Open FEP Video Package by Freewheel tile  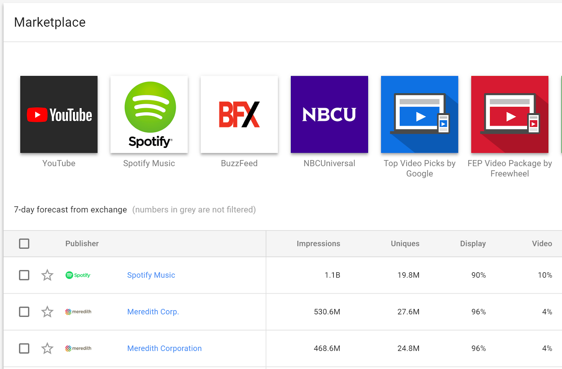click(510, 114)
